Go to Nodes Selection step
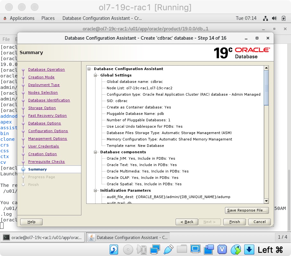Viewport: 291px width, 256px height. point(43,92)
